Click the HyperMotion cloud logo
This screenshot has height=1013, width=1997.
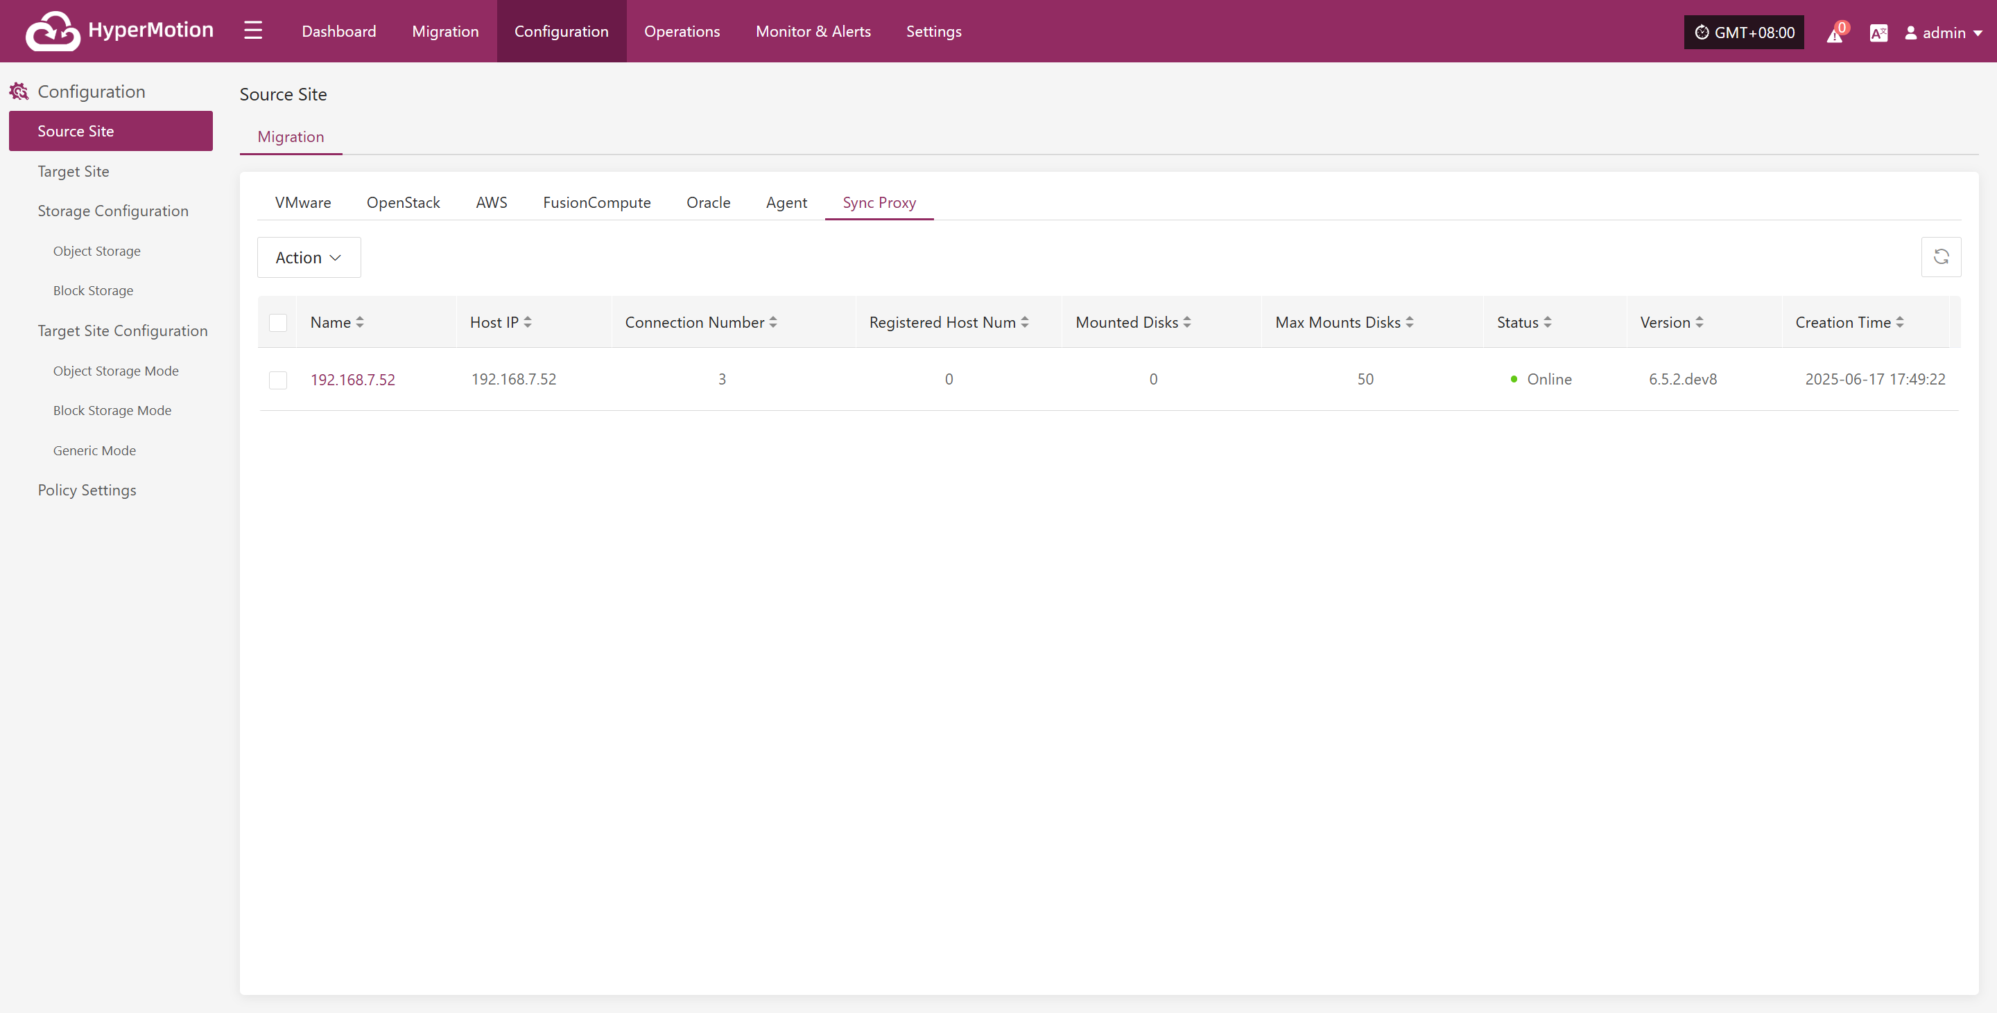click(x=52, y=31)
